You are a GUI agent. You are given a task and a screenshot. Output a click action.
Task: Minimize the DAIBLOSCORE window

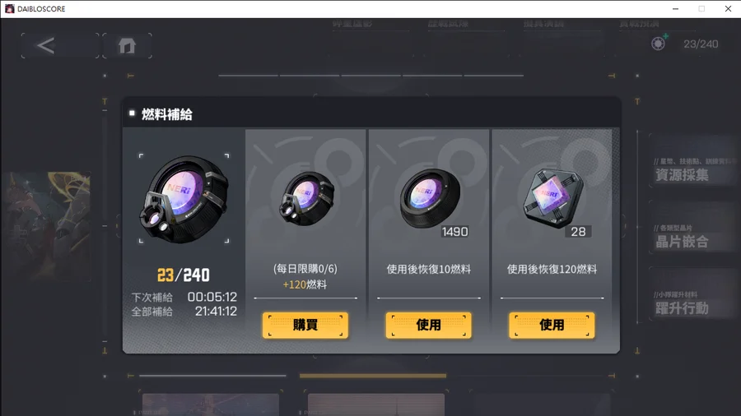pyautogui.click(x=675, y=9)
